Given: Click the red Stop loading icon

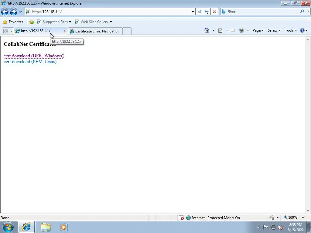Looking at the screenshot, I should pyautogui.click(x=214, y=12).
